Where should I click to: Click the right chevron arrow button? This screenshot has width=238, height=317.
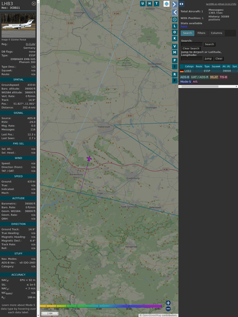click(x=174, y=4)
